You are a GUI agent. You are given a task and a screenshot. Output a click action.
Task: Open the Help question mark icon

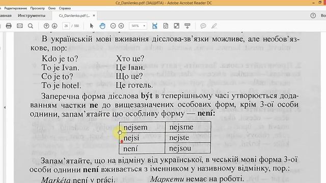[313, 16]
